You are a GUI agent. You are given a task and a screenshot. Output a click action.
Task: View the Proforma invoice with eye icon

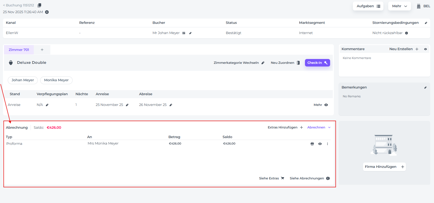click(x=320, y=144)
